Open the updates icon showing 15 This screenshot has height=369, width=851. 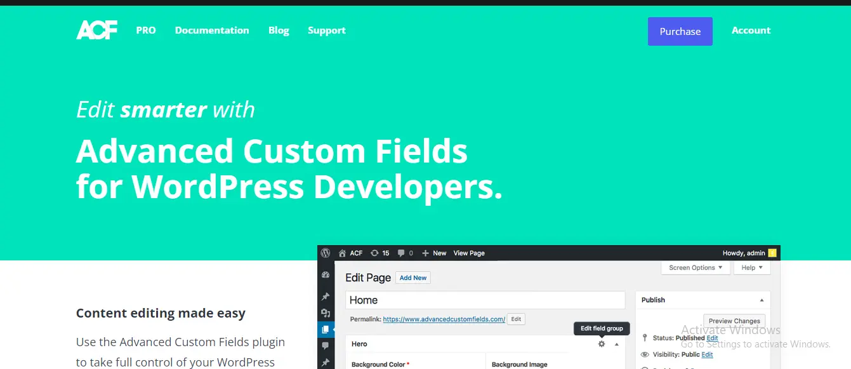click(x=380, y=253)
